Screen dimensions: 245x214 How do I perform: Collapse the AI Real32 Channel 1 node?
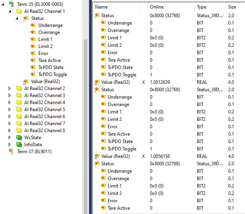[10, 11]
